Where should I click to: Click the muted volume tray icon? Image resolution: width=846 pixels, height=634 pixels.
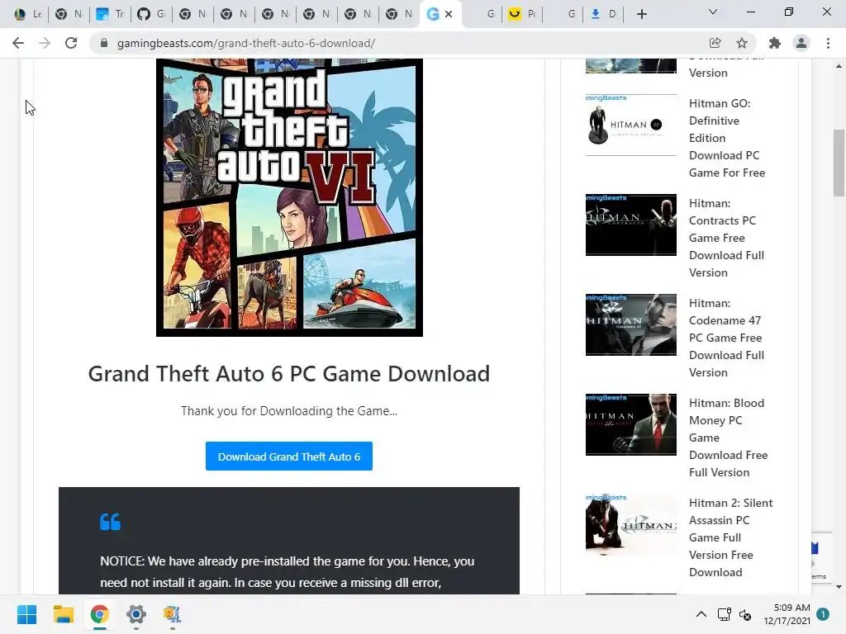pyautogui.click(x=745, y=614)
